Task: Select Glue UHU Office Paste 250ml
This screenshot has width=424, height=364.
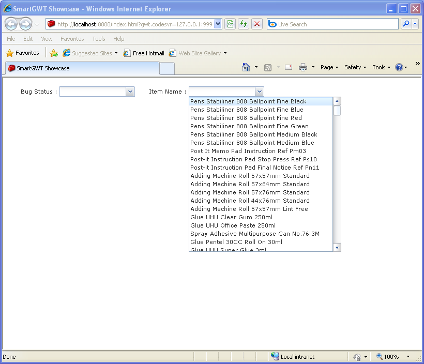Action: (x=261, y=225)
